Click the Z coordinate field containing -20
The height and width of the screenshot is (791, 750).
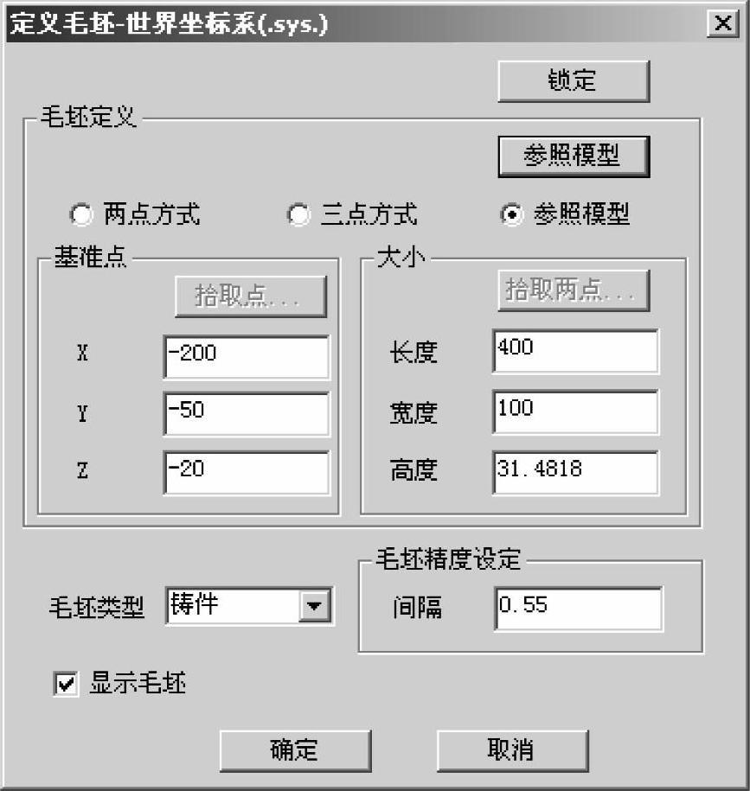[x=247, y=473]
